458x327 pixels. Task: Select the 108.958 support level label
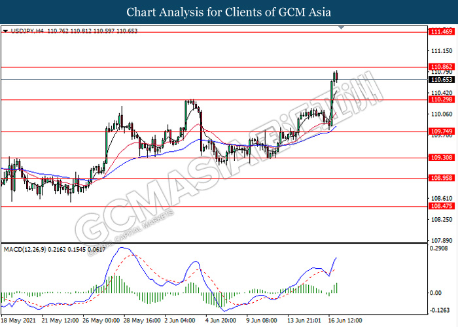point(442,178)
